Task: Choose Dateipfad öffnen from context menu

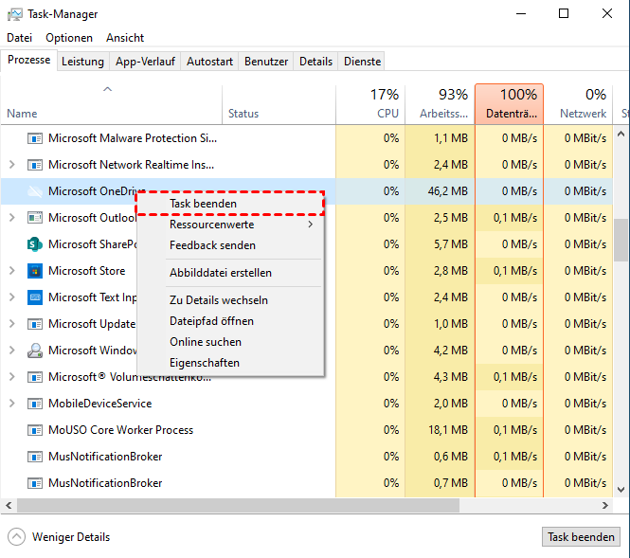Action: pos(211,321)
